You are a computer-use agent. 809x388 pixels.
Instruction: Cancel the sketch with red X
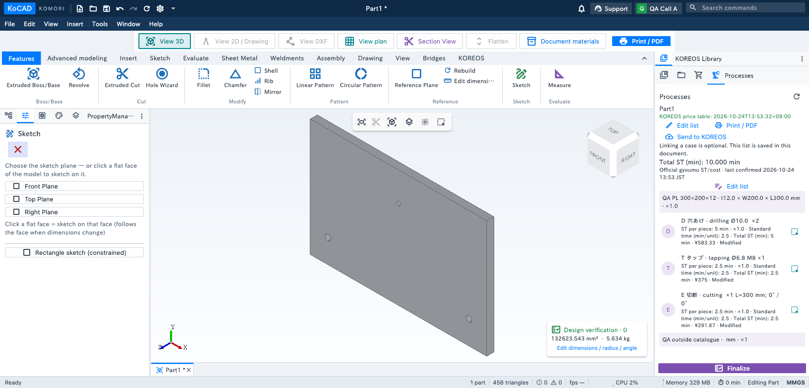tap(18, 149)
